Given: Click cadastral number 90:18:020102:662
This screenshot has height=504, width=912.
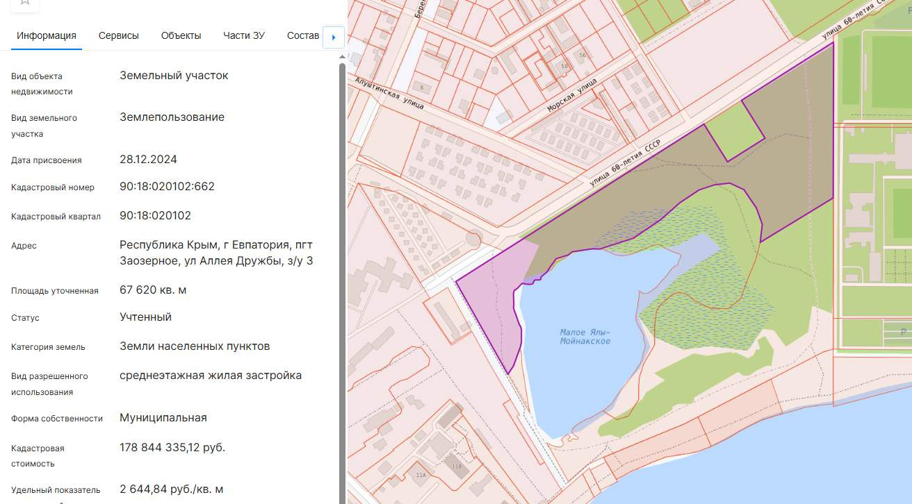Looking at the screenshot, I should [168, 187].
